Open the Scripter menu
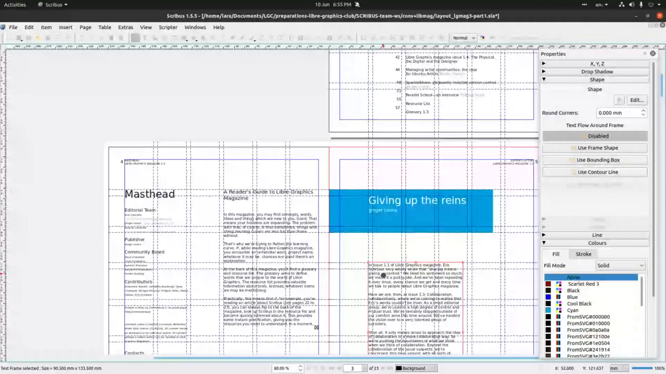Viewport: 666px width, 374px height. pos(168,27)
